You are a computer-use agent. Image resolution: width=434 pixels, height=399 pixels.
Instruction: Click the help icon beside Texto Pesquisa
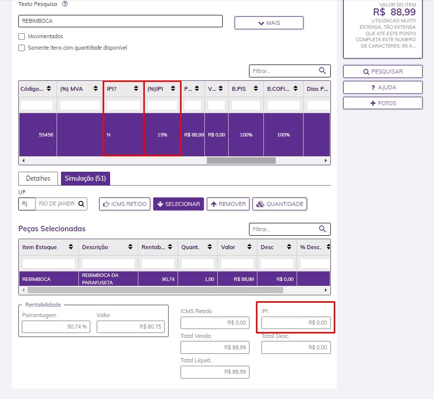(x=65, y=4)
